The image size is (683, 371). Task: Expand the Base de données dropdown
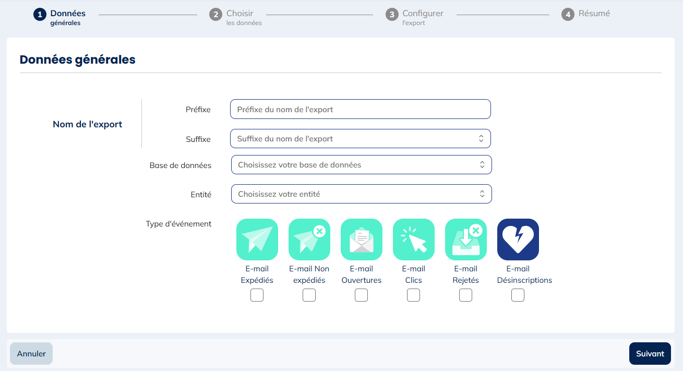(361, 165)
